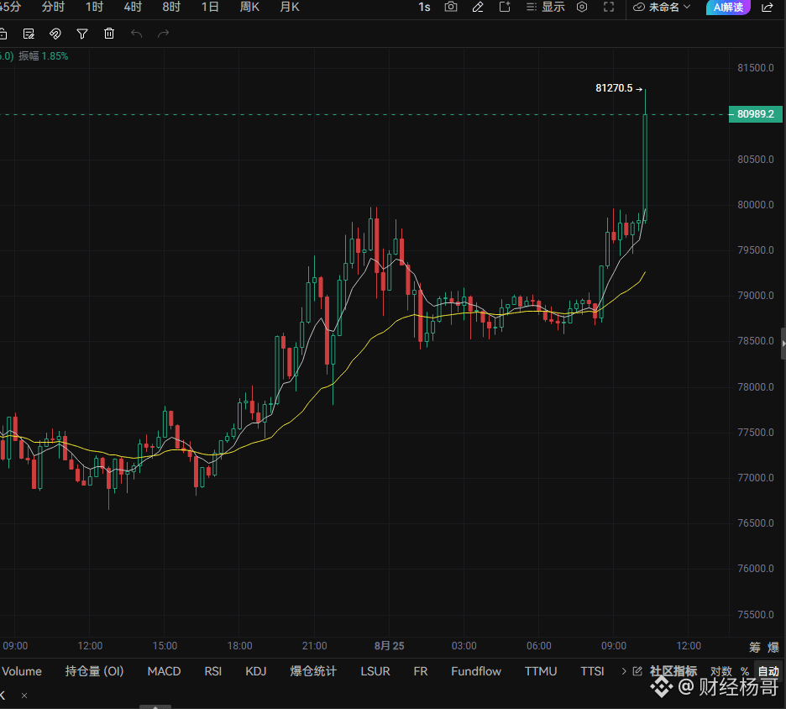The image size is (786, 709).
Task: Enable the KDJ indicator
Action: 255,671
